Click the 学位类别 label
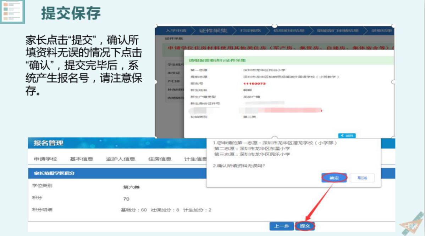 tap(42, 185)
